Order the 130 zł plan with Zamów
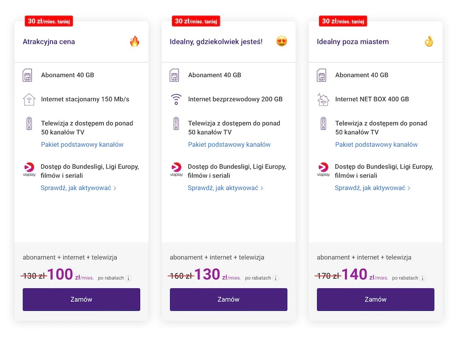The width and height of the screenshot is (461, 338). [229, 299]
